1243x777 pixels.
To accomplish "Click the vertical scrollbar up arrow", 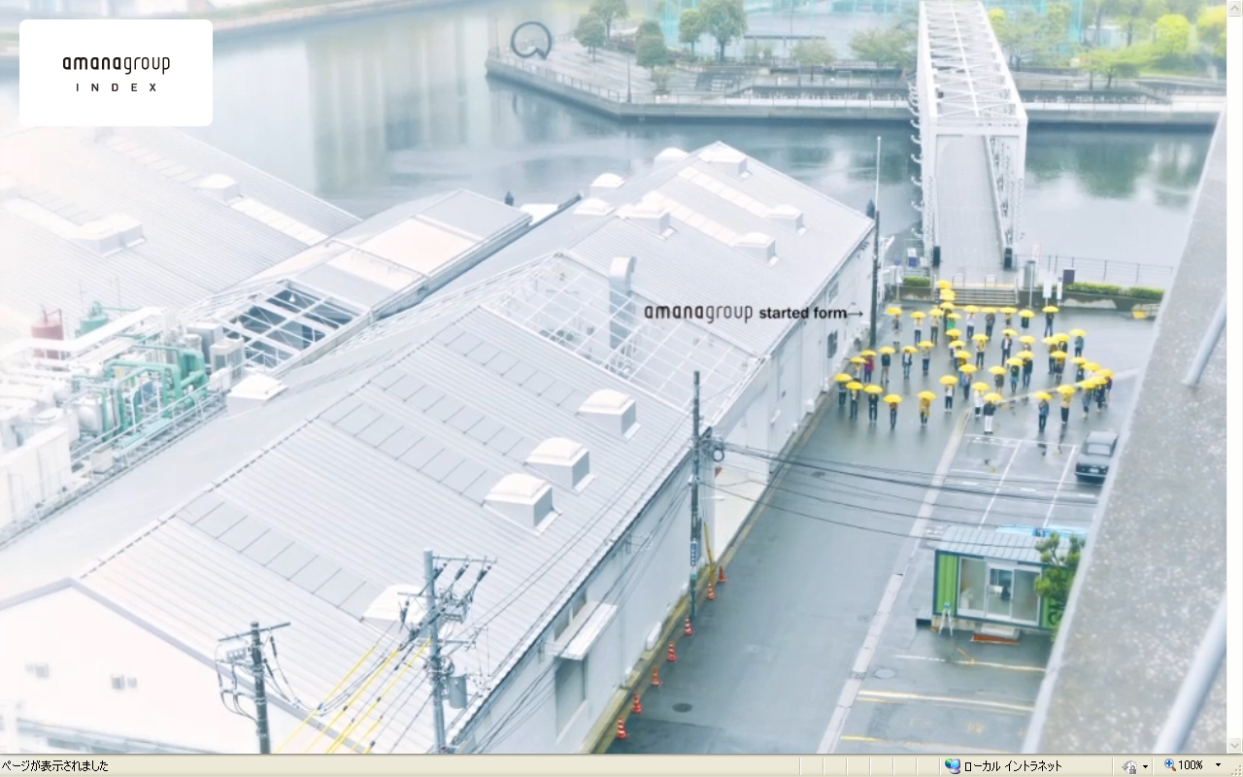I will click(1234, 8).
